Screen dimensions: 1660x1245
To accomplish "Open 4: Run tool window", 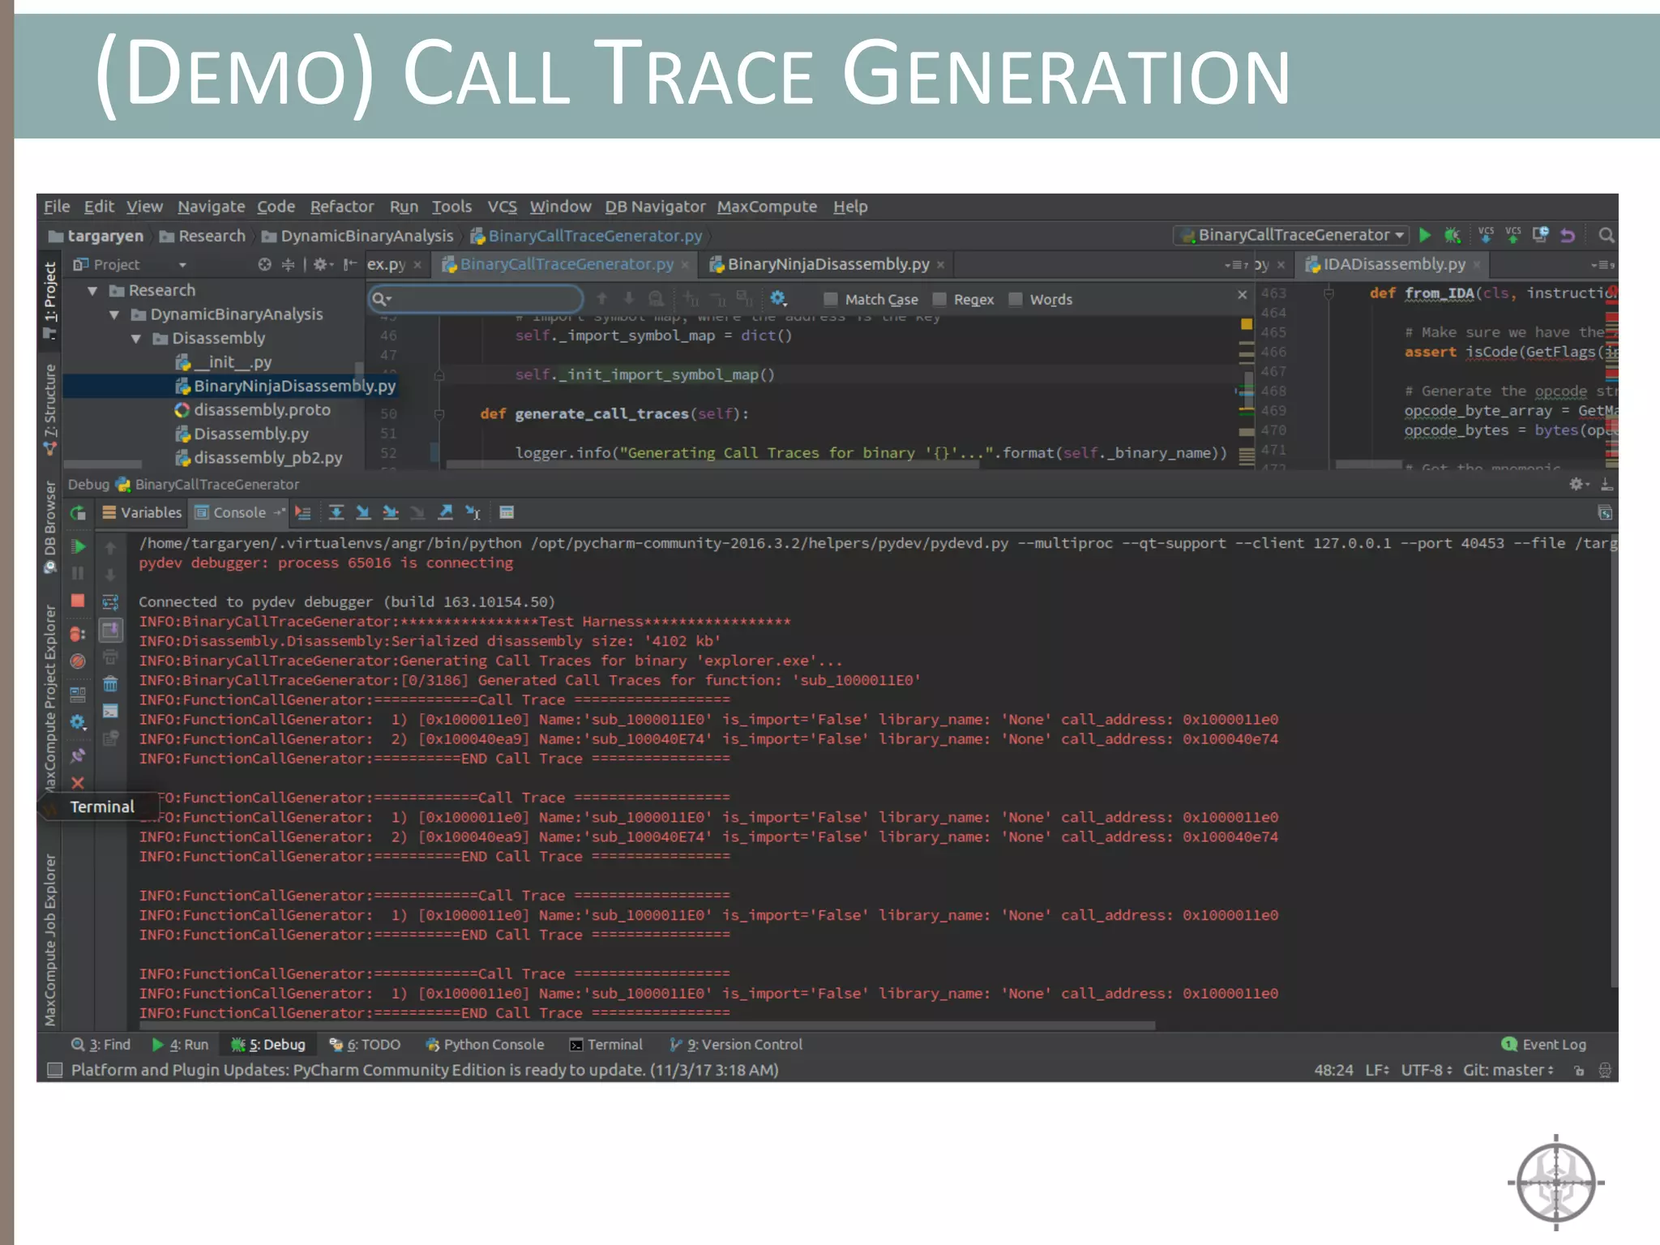I will coord(180,1045).
